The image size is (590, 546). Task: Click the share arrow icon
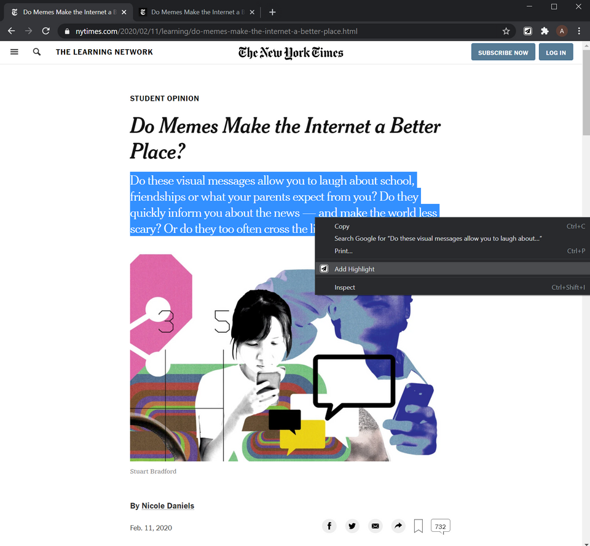(x=398, y=526)
